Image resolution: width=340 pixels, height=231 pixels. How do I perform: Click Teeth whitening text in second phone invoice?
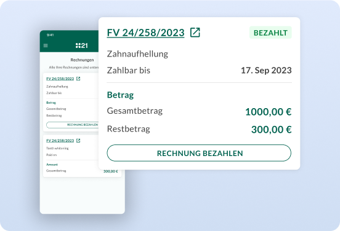(x=57, y=149)
